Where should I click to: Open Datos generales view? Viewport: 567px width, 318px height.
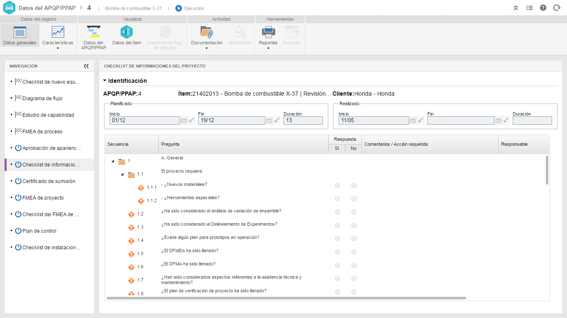pyautogui.click(x=20, y=36)
